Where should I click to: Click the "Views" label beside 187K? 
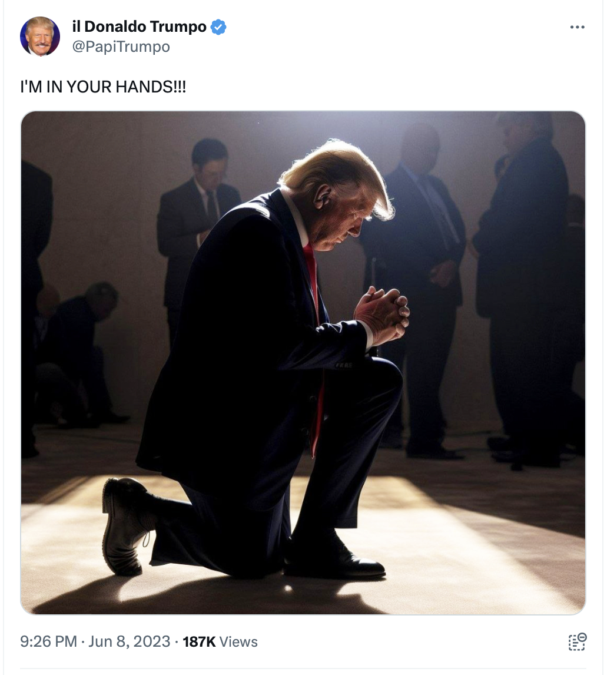click(x=238, y=641)
